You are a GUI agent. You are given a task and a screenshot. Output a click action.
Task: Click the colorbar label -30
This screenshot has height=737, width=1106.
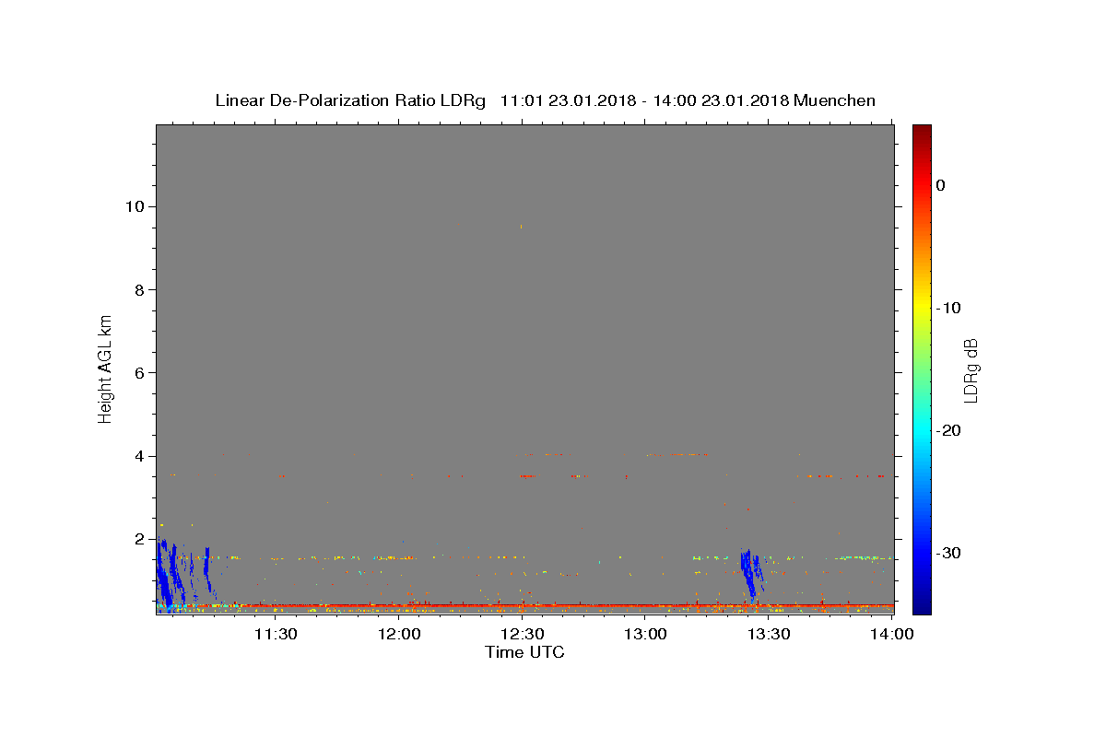[x=949, y=553]
